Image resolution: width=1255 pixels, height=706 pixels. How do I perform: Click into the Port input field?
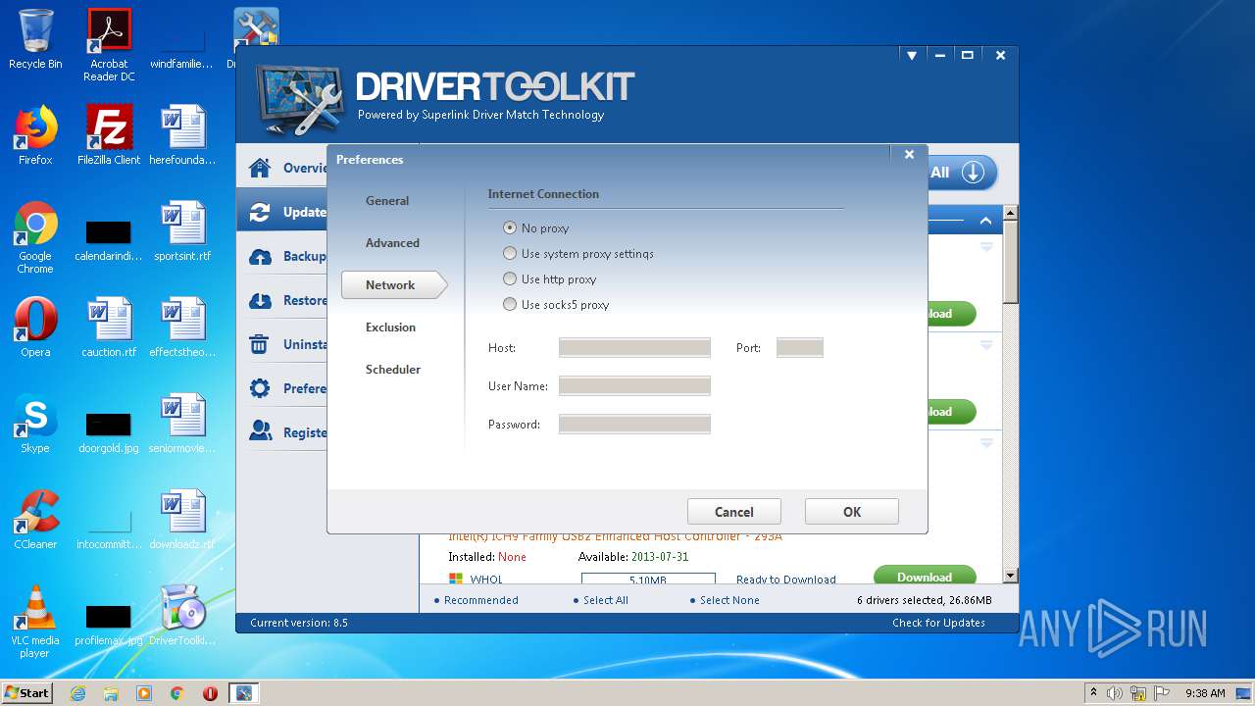click(800, 347)
